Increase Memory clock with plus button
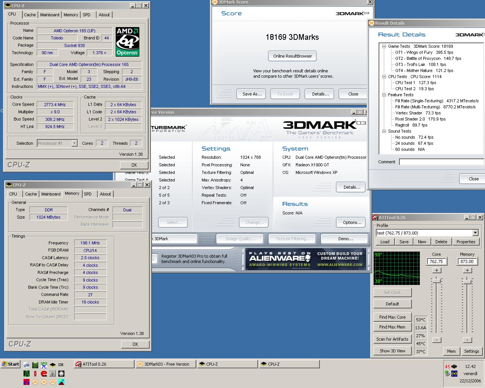The width and height of the screenshot is (485, 388). pos(467,270)
